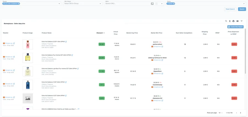
Task: Click the Q EDP 100ml perfume thumbnail
Action: click(x=28, y=44)
